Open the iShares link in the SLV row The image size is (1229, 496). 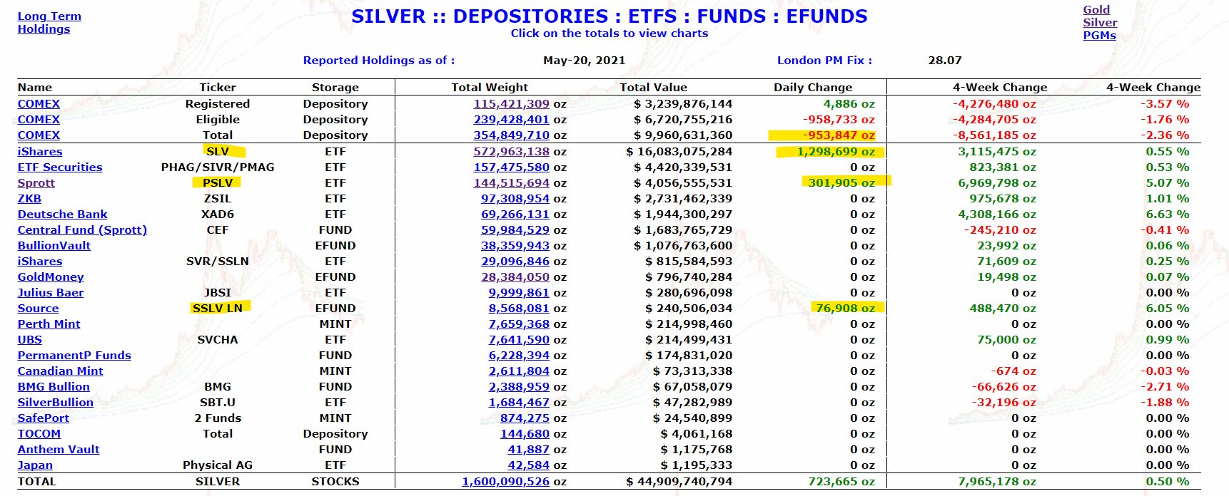(x=40, y=152)
